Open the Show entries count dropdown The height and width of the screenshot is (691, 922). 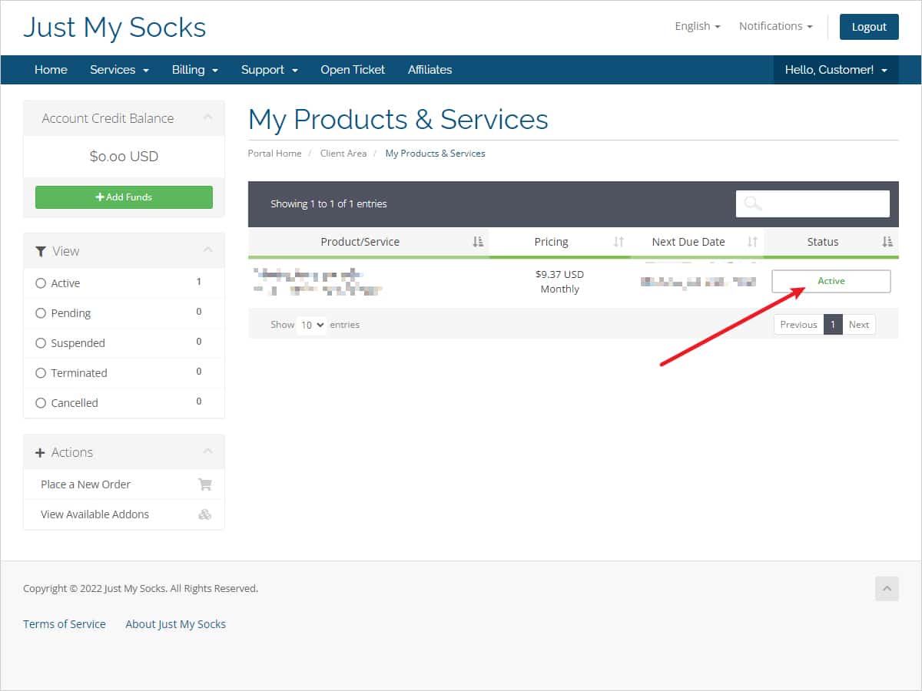click(311, 325)
